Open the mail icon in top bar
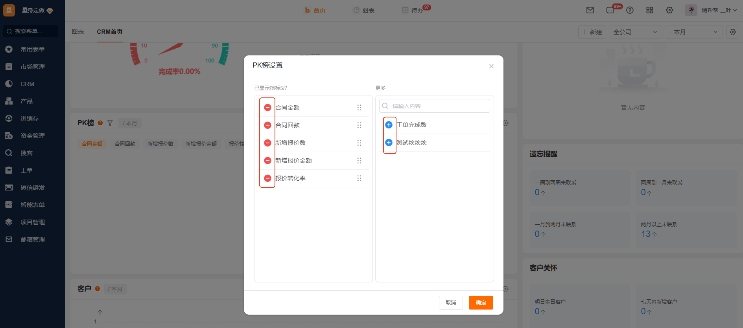This screenshot has width=743, height=328. coord(590,10)
